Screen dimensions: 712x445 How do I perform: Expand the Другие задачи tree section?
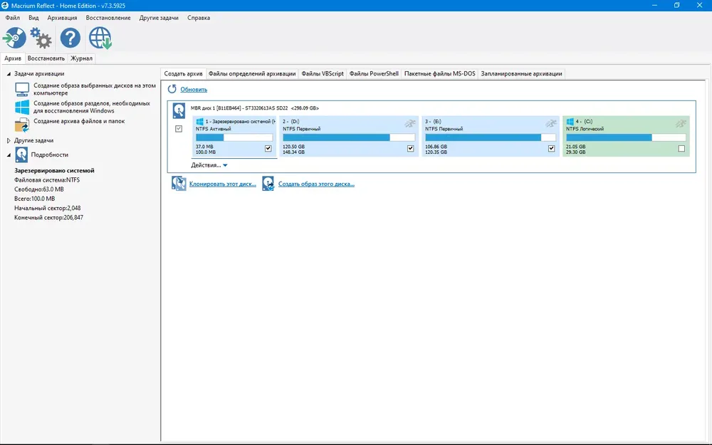coord(9,141)
